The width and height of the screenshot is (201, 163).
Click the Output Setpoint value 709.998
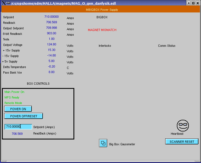(x=52, y=28)
